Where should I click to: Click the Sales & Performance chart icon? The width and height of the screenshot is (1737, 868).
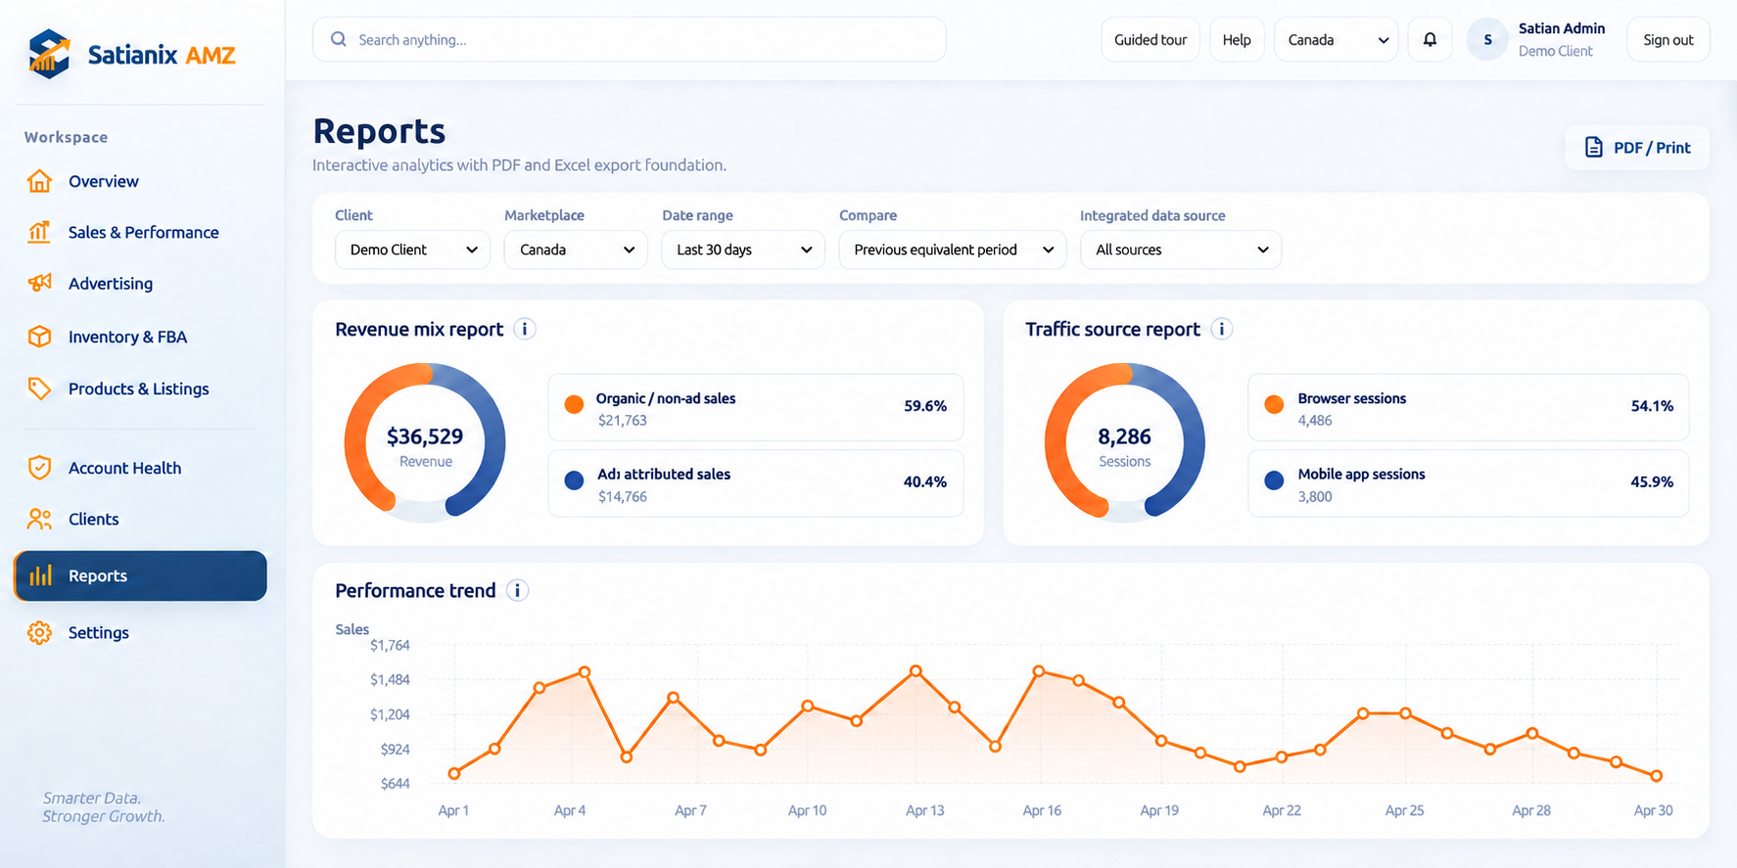[x=39, y=232]
